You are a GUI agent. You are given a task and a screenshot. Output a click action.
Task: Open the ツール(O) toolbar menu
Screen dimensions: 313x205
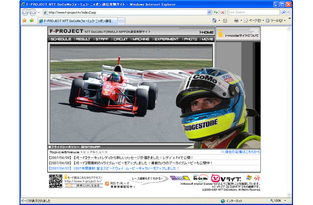tap(276, 20)
